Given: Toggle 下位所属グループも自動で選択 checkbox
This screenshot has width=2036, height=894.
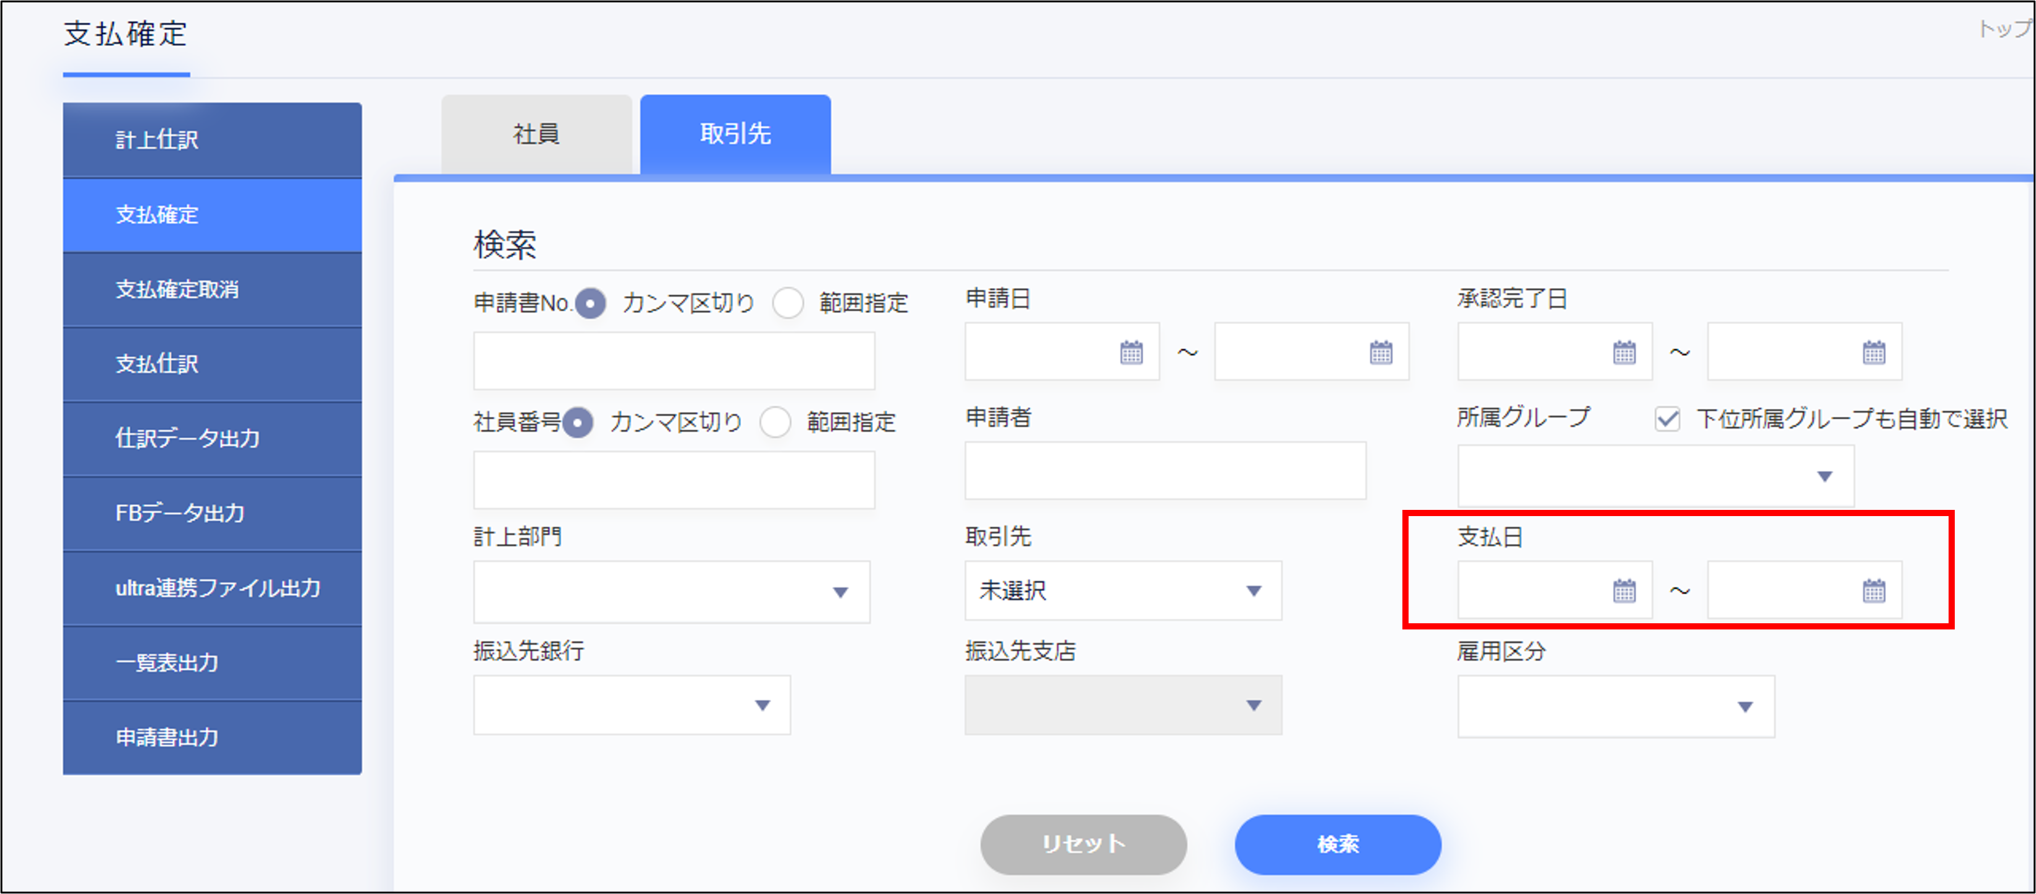Looking at the screenshot, I should point(1667,419).
